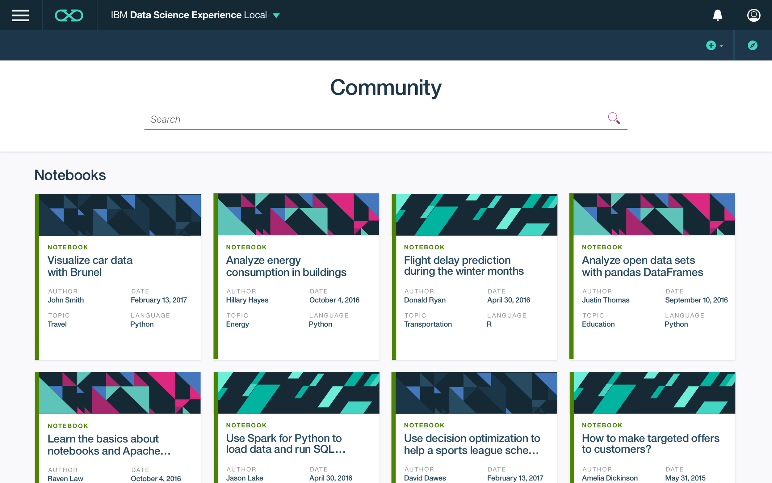
Task: Open the user profile avatar menu
Action: point(753,15)
